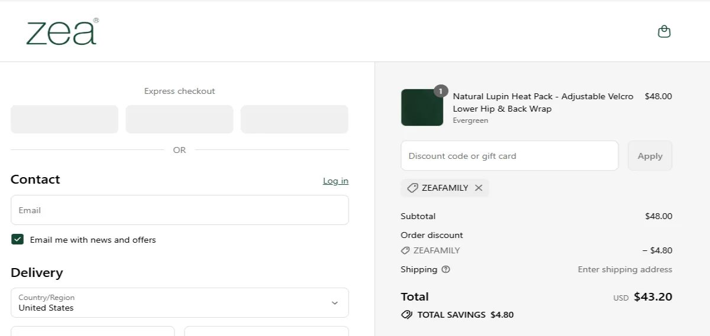Click the middle express checkout button

pos(179,119)
